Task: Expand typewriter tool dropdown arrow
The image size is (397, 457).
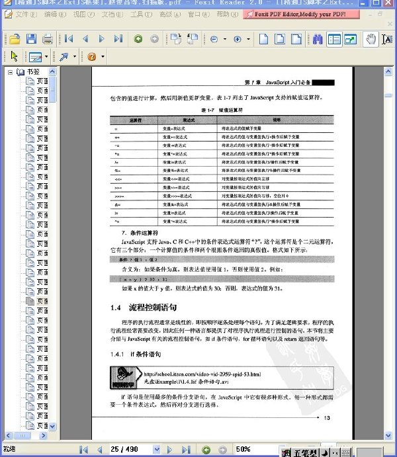Action: [46, 56]
